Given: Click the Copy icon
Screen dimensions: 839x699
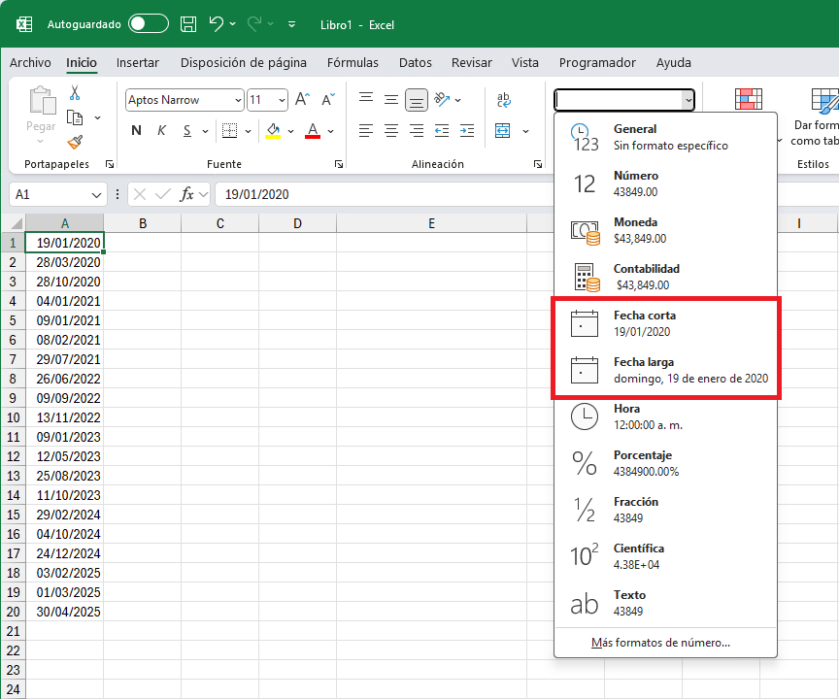Looking at the screenshot, I should (x=75, y=117).
